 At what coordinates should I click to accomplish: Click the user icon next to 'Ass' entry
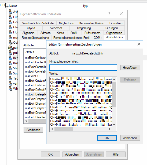point(10,12)
